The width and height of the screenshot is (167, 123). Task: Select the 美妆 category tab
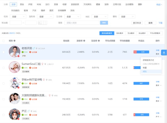click(x=22, y=5)
